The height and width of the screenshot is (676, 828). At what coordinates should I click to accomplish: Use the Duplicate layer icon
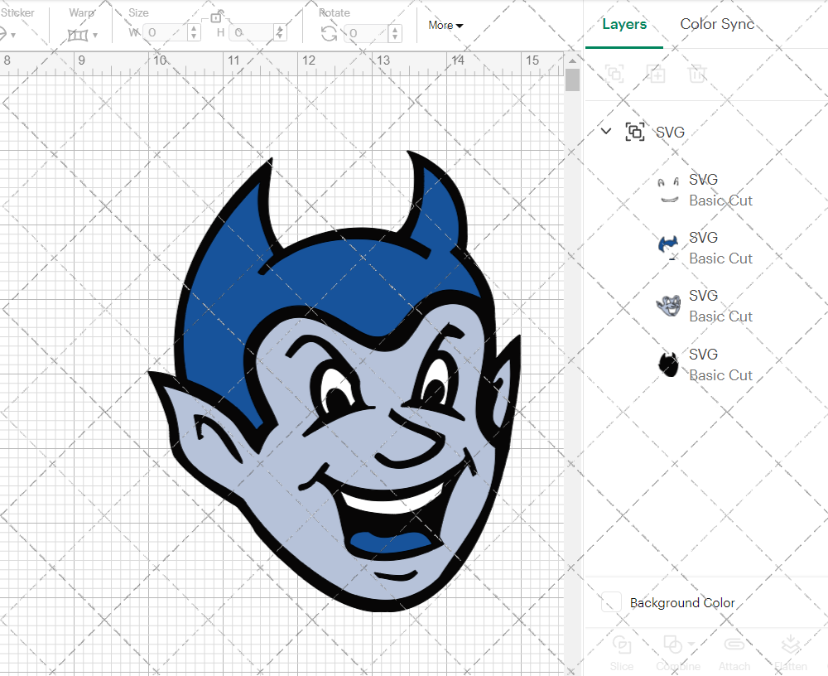point(656,74)
